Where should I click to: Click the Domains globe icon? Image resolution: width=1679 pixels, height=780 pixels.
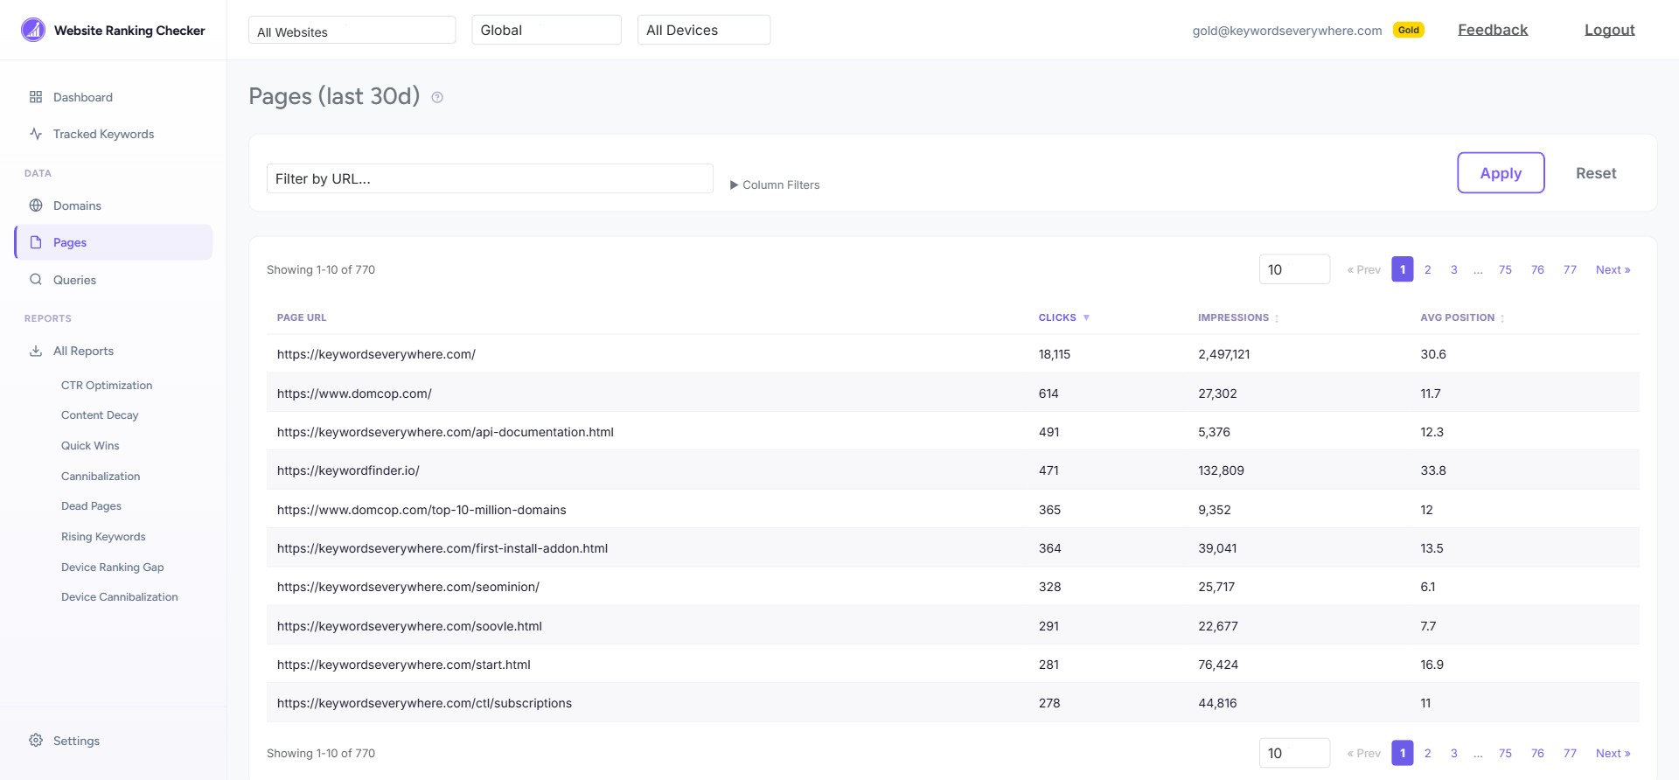pos(36,205)
